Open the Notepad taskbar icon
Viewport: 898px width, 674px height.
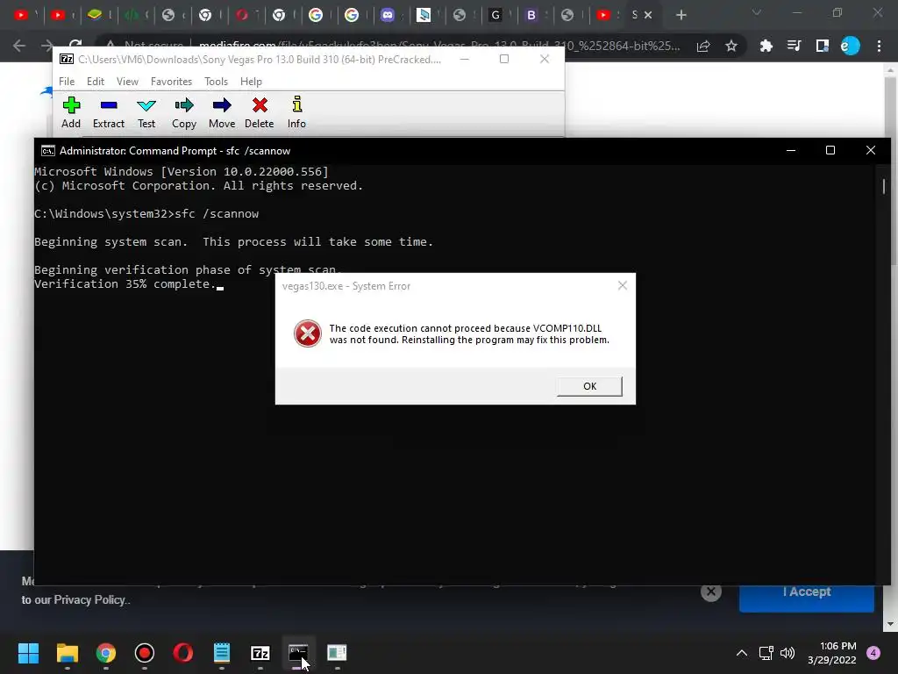[x=222, y=653]
